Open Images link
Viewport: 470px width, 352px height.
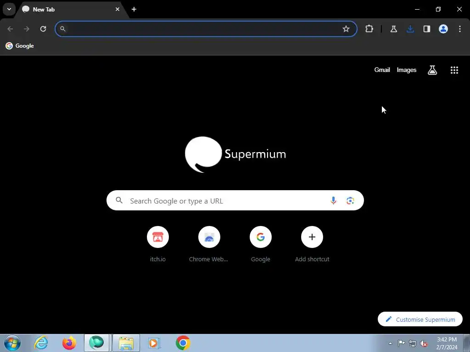(x=407, y=70)
